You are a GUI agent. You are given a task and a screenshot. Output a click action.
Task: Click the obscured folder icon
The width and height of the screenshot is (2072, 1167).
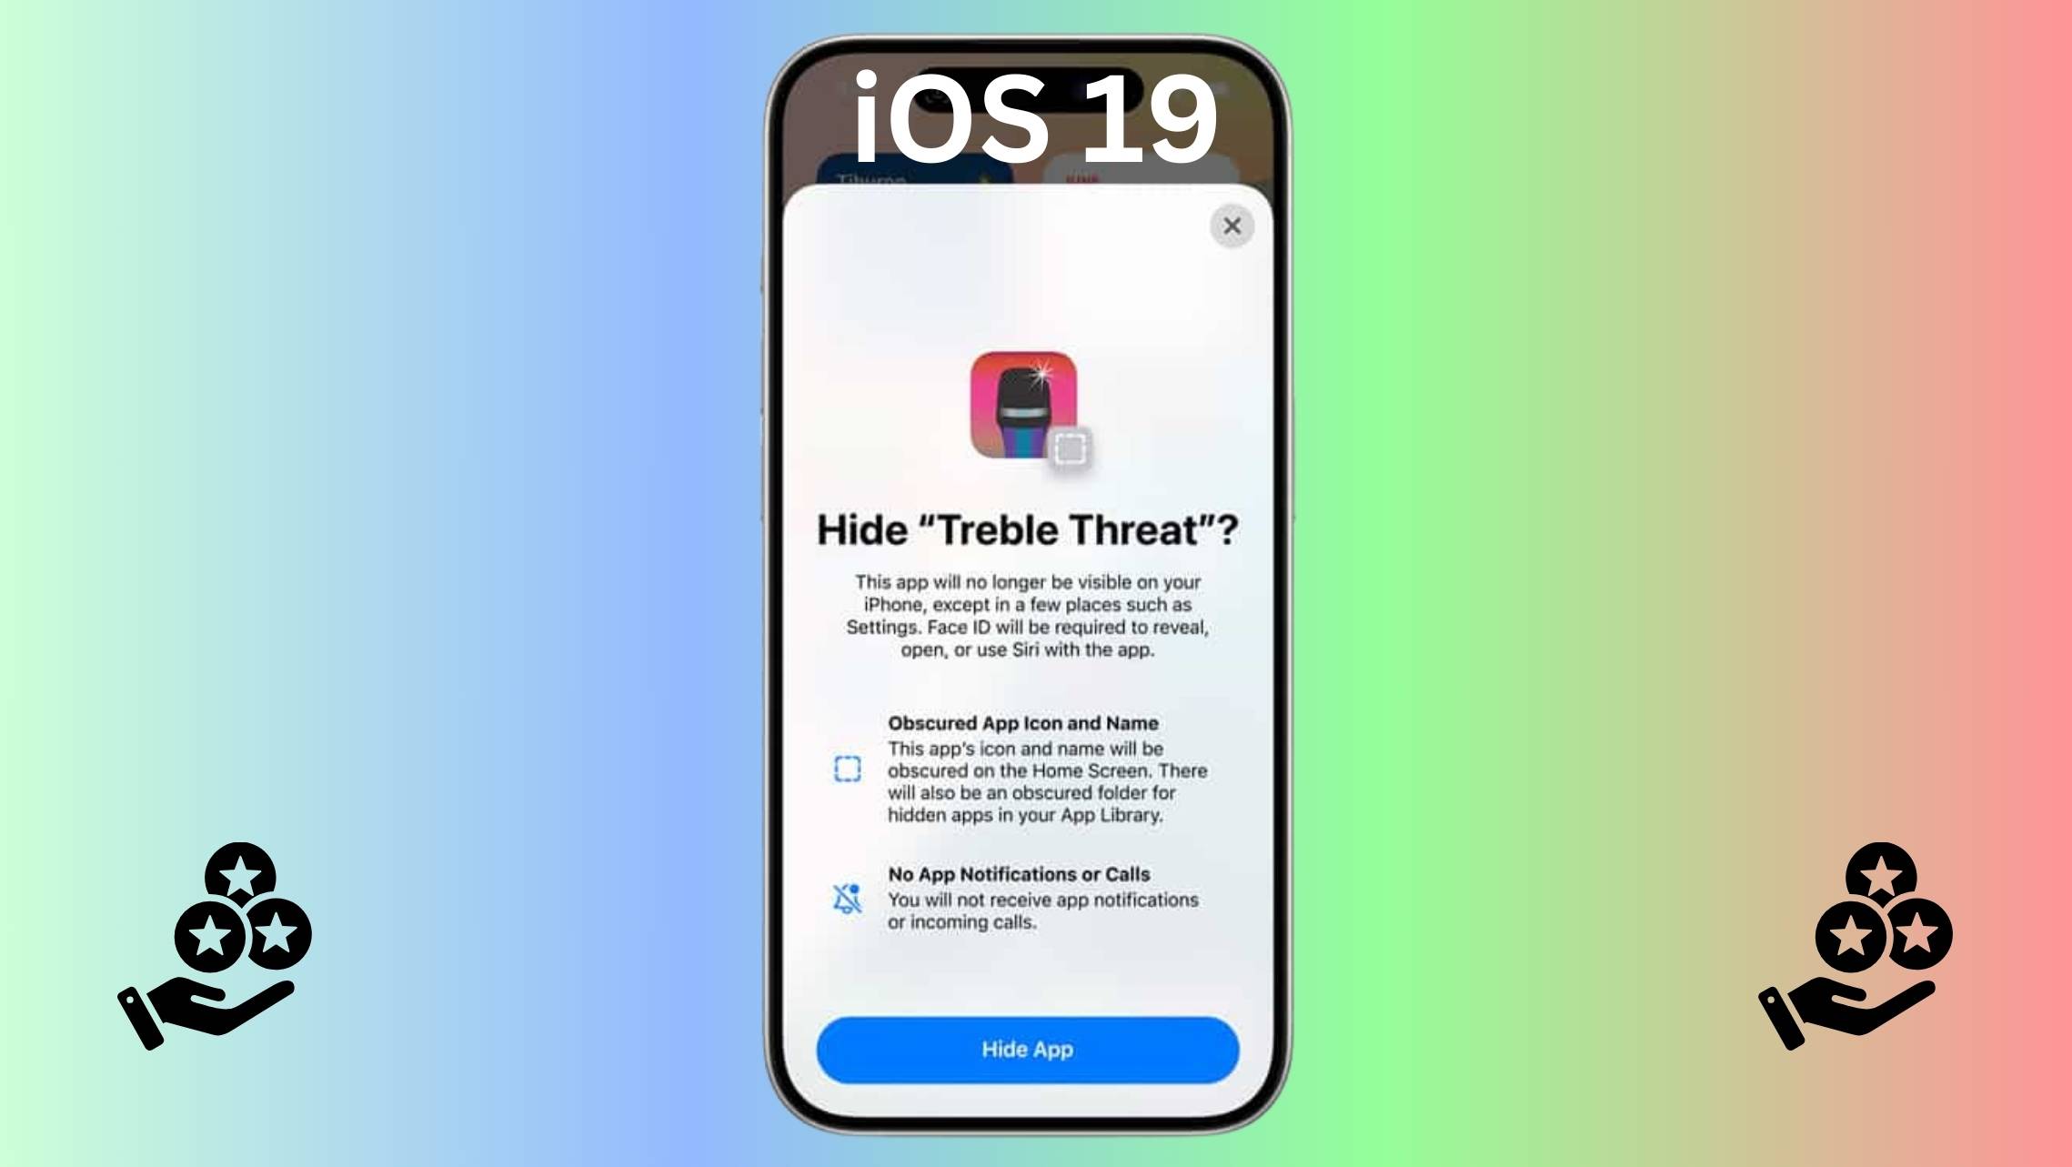pyautogui.click(x=847, y=769)
